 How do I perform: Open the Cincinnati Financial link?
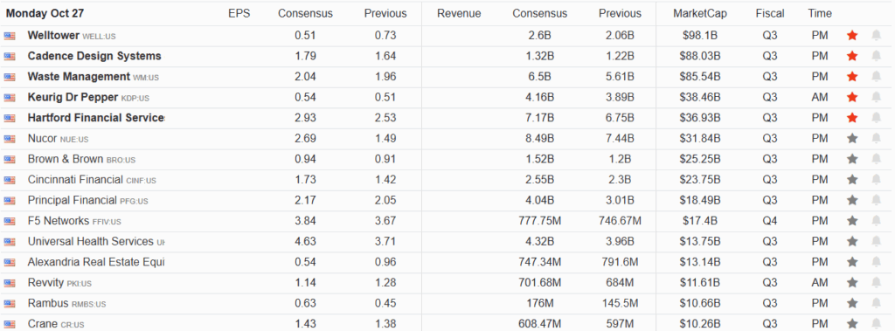[75, 179]
